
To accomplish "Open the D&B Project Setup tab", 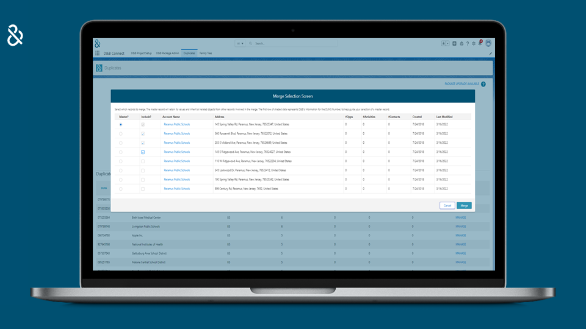I will 140,53.
